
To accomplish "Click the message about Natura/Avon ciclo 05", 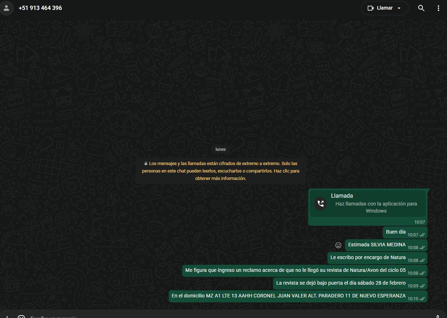I will pyautogui.click(x=295, y=270).
